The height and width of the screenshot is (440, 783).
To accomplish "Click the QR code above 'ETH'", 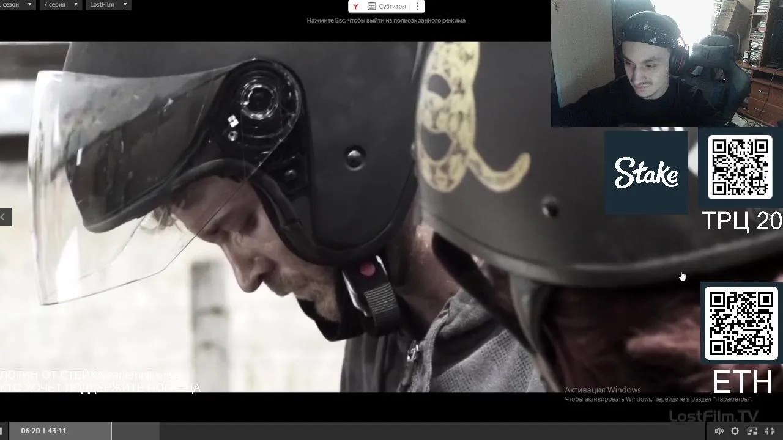I will click(741, 323).
